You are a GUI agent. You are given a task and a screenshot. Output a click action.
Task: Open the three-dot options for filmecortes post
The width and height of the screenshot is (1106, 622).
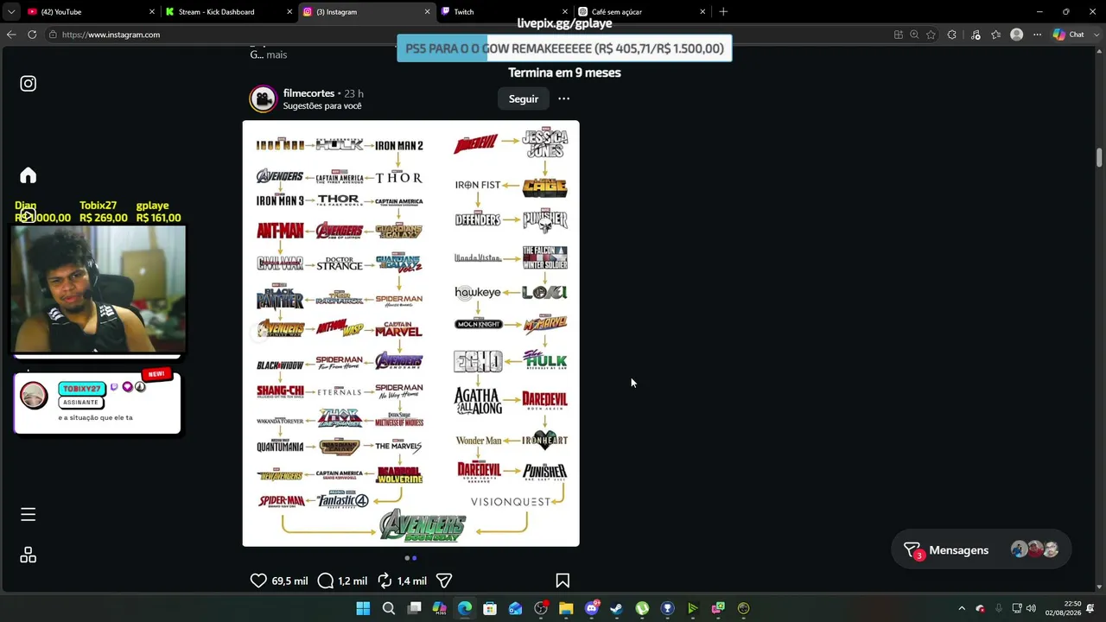[563, 98]
